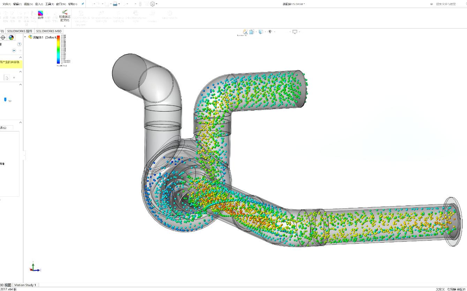
Task: Open the section view tool in the heads-up toolbar
Action: point(251,32)
